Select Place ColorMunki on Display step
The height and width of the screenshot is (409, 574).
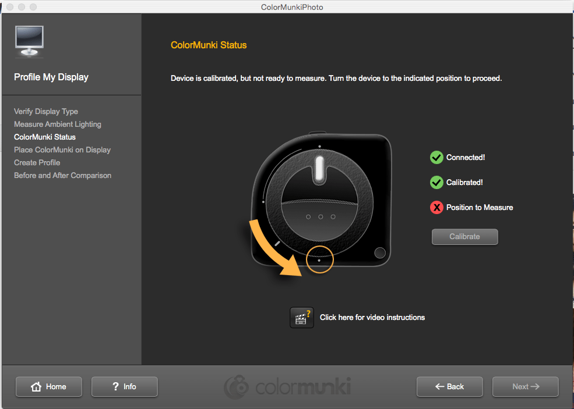click(62, 150)
